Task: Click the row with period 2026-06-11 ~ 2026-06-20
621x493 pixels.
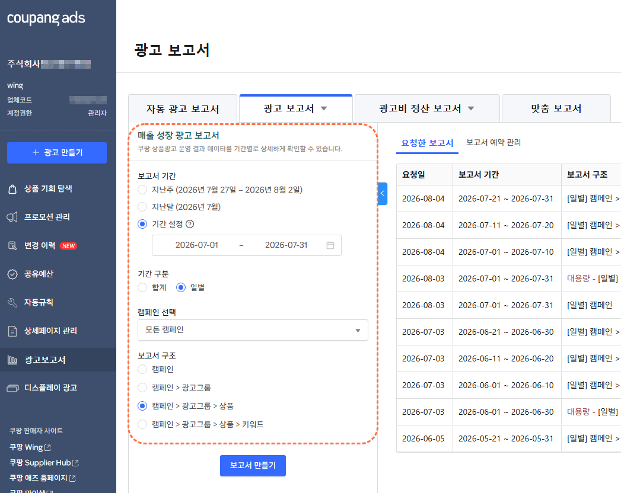Action: point(508,358)
